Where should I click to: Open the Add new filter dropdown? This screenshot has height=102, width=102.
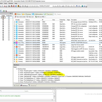tap(41, 17)
